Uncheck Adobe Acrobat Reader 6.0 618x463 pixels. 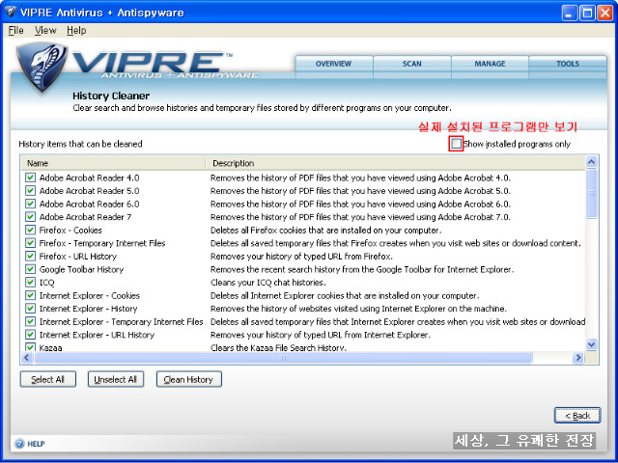click(x=30, y=204)
